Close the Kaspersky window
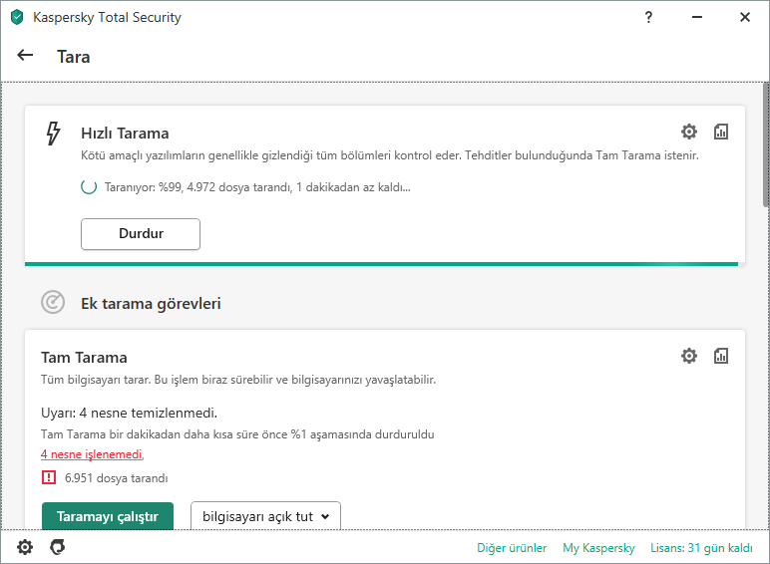This screenshot has height=564, width=770. coord(745,17)
